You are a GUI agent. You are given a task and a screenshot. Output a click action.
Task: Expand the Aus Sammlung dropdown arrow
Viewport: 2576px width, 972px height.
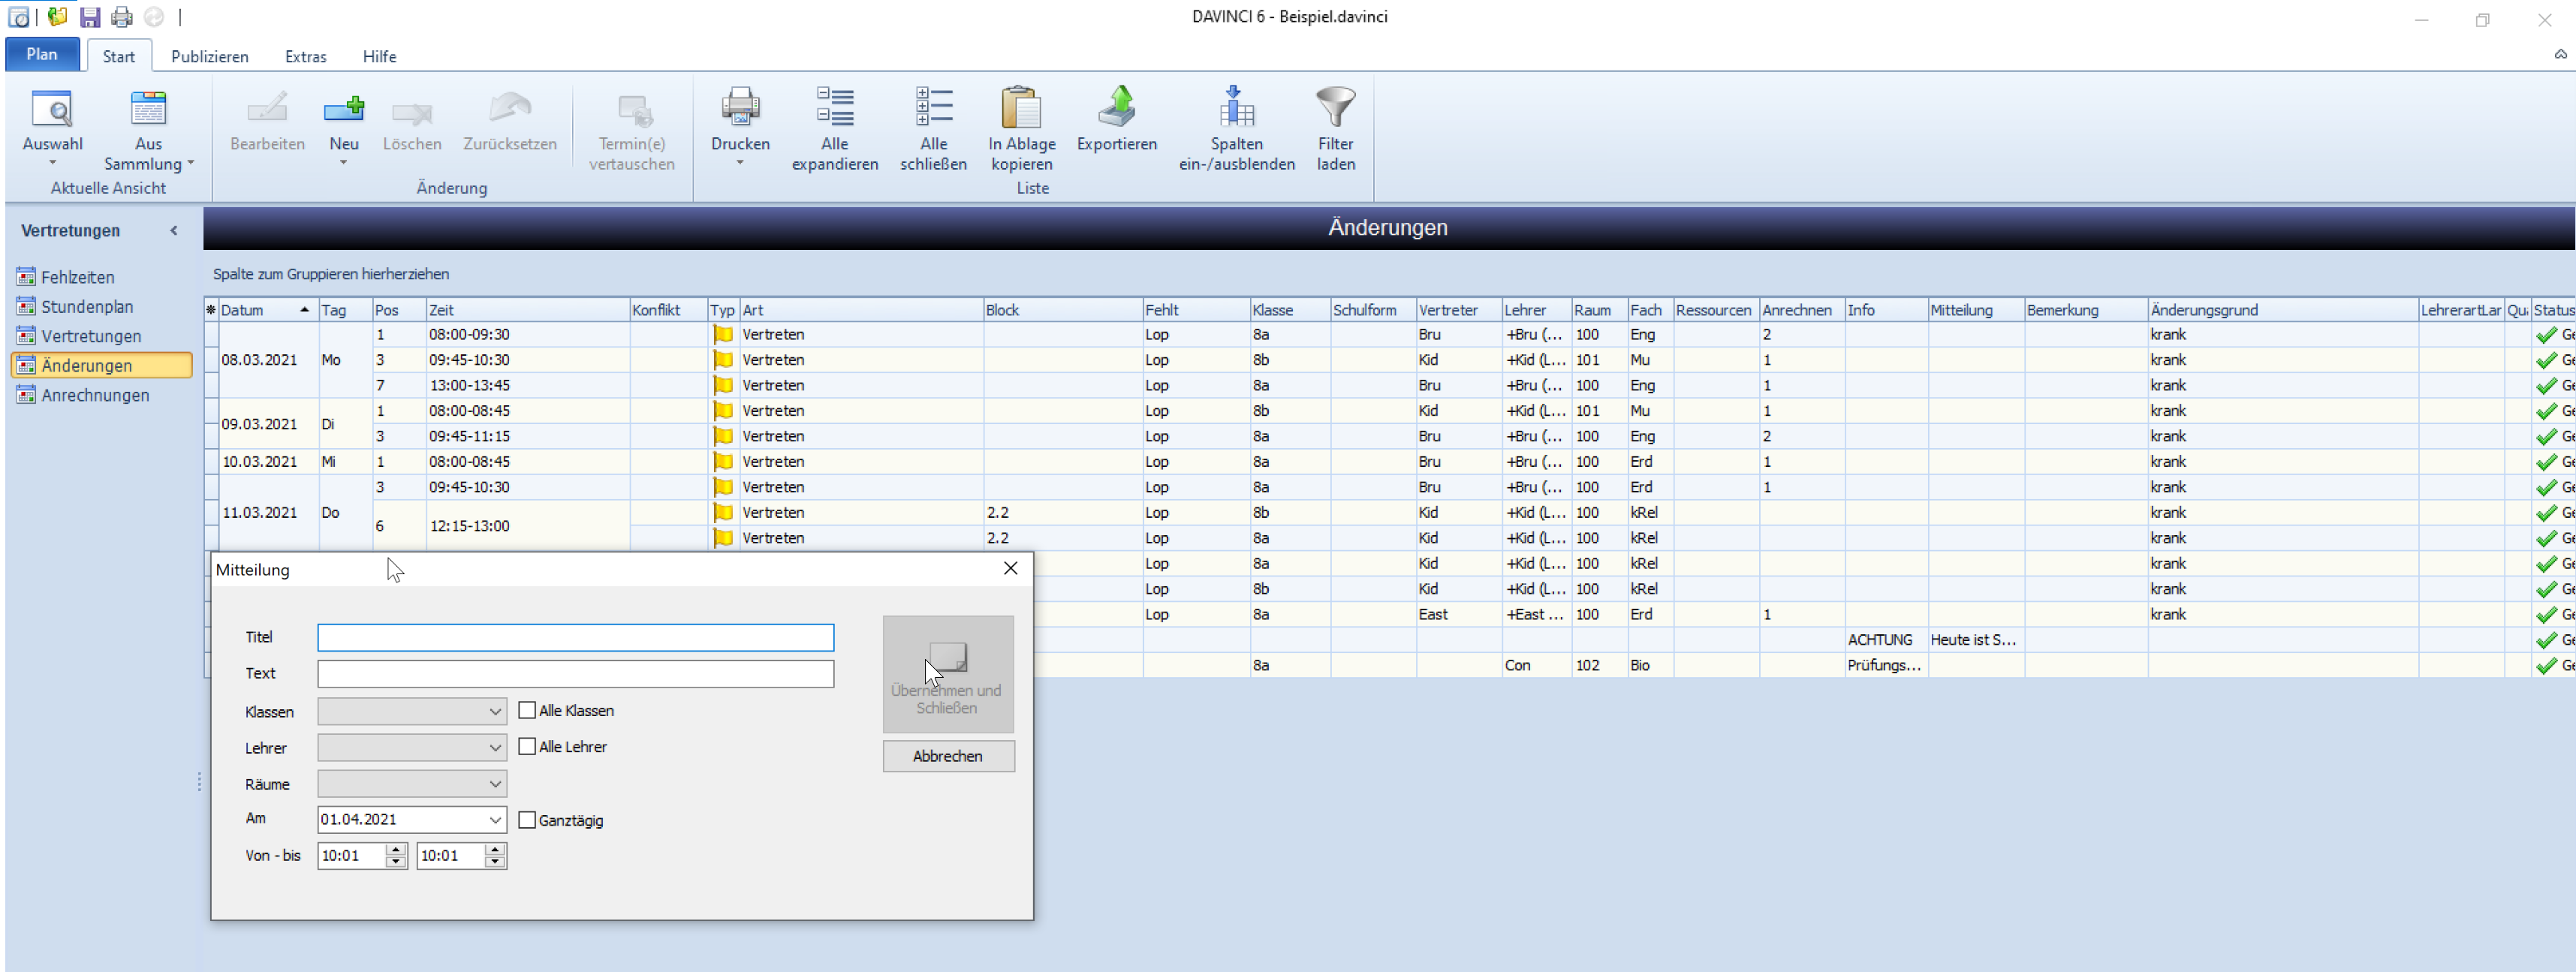190,163
